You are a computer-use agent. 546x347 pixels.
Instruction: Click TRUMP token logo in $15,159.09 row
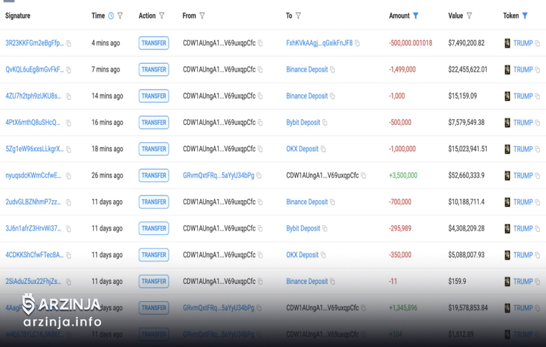507,96
